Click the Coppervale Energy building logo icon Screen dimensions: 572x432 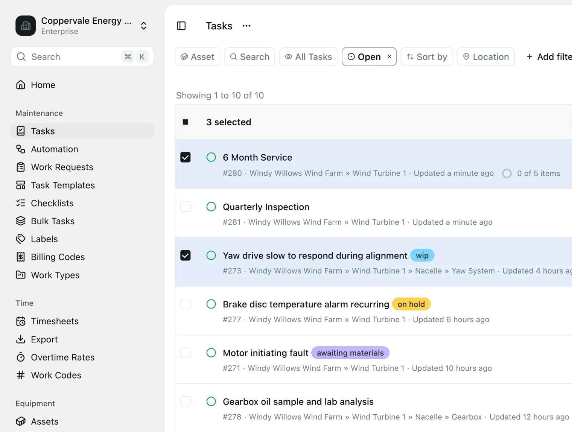(x=26, y=26)
